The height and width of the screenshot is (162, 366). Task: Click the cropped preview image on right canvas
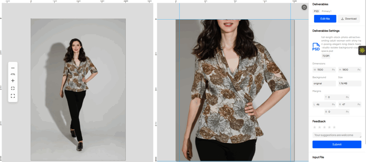[x=235, y=90]
